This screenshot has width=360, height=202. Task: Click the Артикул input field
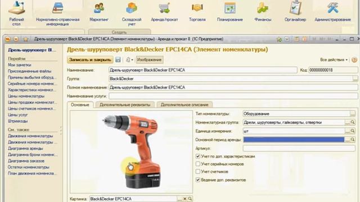click(299, 148)
